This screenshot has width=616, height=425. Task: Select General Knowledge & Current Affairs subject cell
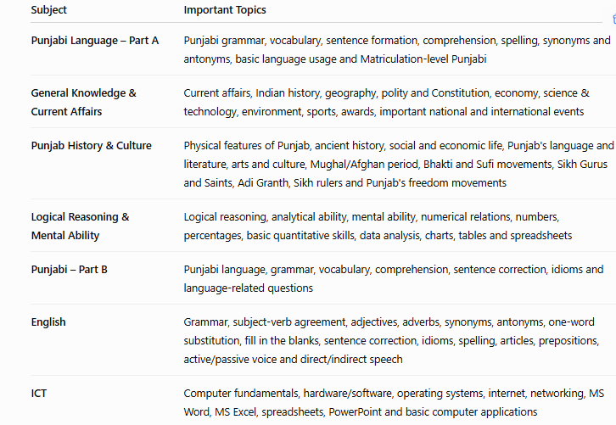pyautogui.click(x=84, y=102)
